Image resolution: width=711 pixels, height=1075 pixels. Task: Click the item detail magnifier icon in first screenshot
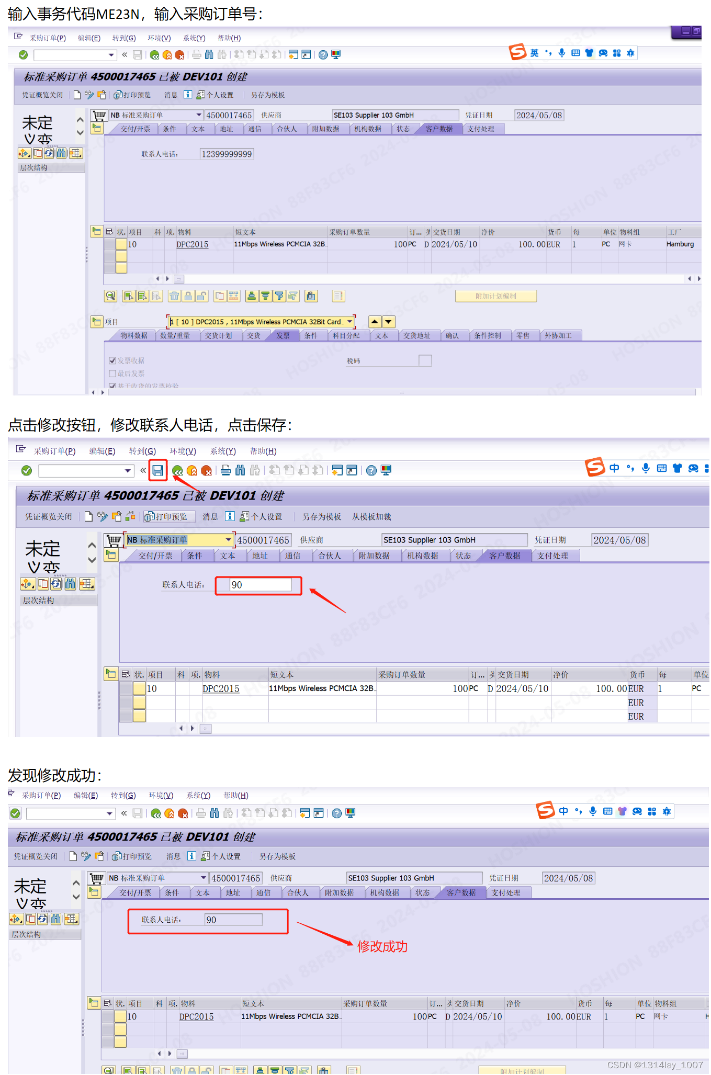coord(110,296)
